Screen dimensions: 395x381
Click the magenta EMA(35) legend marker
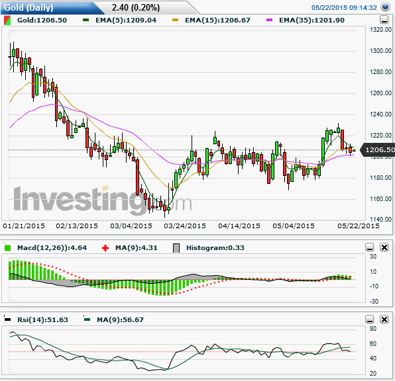pyautogui.click(x=269, y=20)
